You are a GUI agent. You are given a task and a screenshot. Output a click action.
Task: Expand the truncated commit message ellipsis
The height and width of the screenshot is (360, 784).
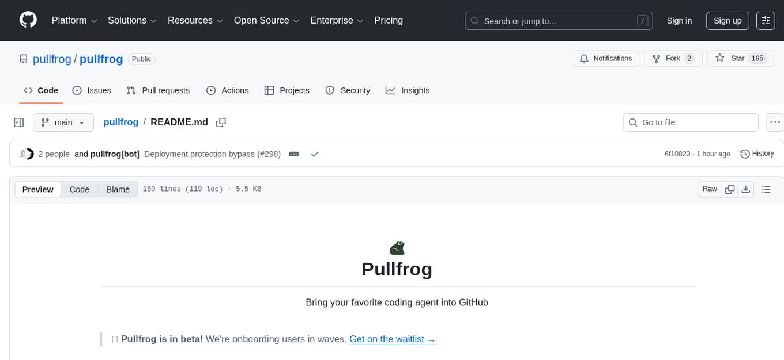click(x=294, y=154)
